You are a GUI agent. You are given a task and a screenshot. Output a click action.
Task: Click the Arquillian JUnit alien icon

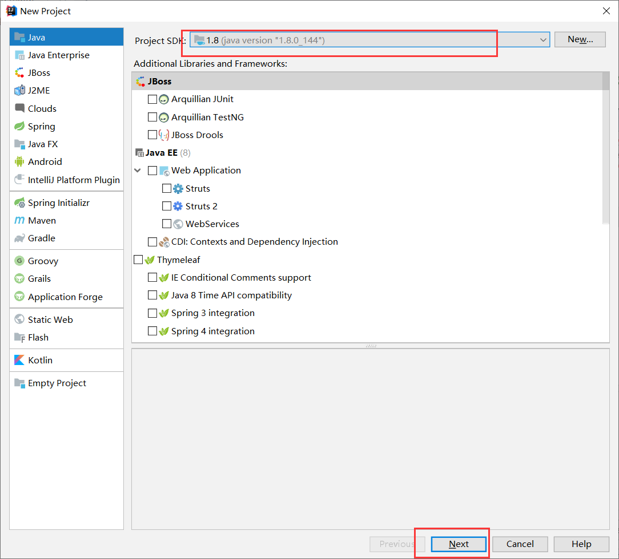pyautogui.click(x=164, y=99)
